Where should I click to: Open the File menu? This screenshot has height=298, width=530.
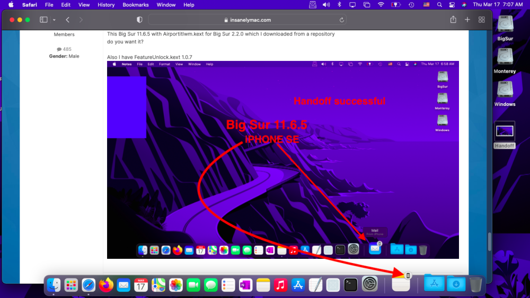coord(49,5)
